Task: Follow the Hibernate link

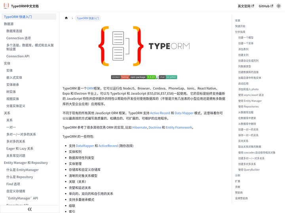Action: tap(140, 127)
